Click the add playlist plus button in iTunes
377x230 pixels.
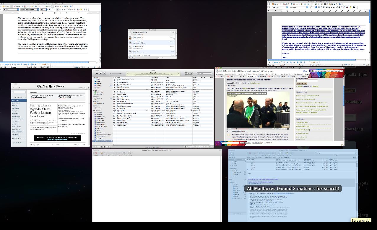[96, 147]
